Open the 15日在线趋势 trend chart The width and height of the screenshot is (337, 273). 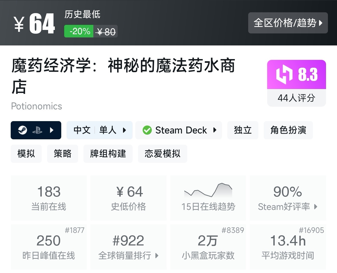(x=208, y=198)
